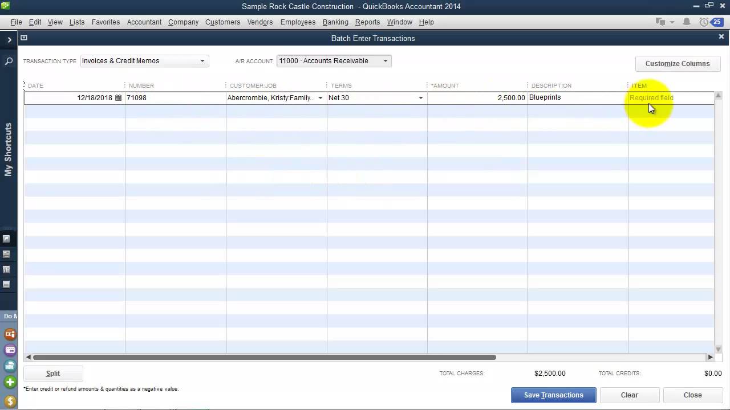Click the Description cell showing Blueprints
This screenshot has width=730, height=410.
[x=578, y=98]
